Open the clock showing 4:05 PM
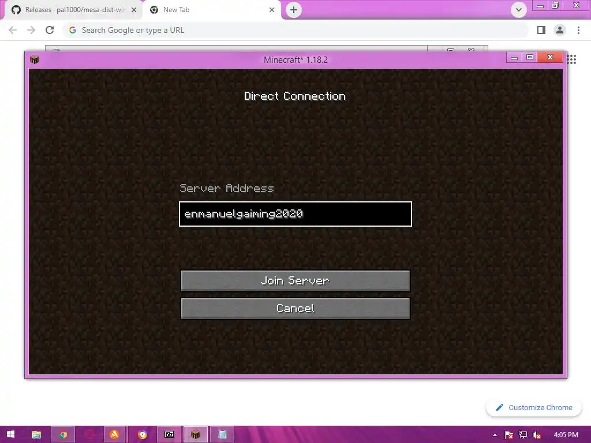Image resolution: width=591 pixels, height=443 pixels. click(x=566, y=434)
